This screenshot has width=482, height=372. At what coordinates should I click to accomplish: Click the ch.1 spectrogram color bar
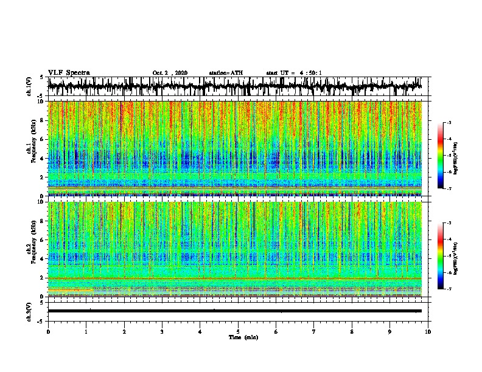(x=441, y=156)
